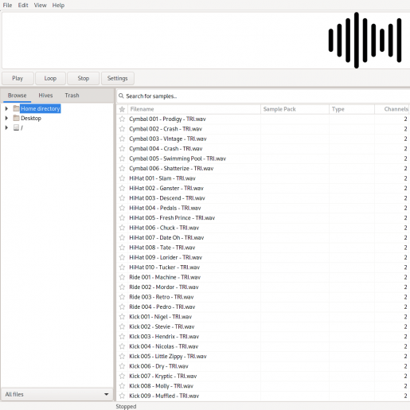410x410 pixels.
Task: Star the Cymbal 002 - Crash sample
Action: tap(122, 129)
